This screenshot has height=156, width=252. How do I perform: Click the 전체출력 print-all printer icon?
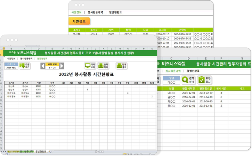click(119, 66)
